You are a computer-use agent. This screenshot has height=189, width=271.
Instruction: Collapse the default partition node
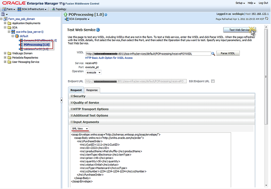(x=13, y=36)
